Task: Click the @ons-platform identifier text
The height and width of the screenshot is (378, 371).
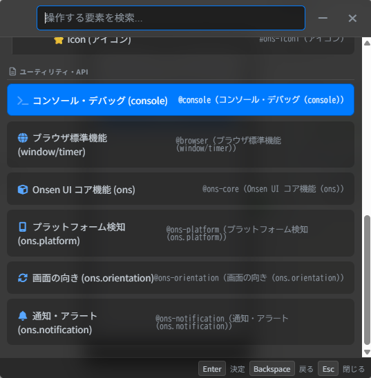Action: point(237,233)
